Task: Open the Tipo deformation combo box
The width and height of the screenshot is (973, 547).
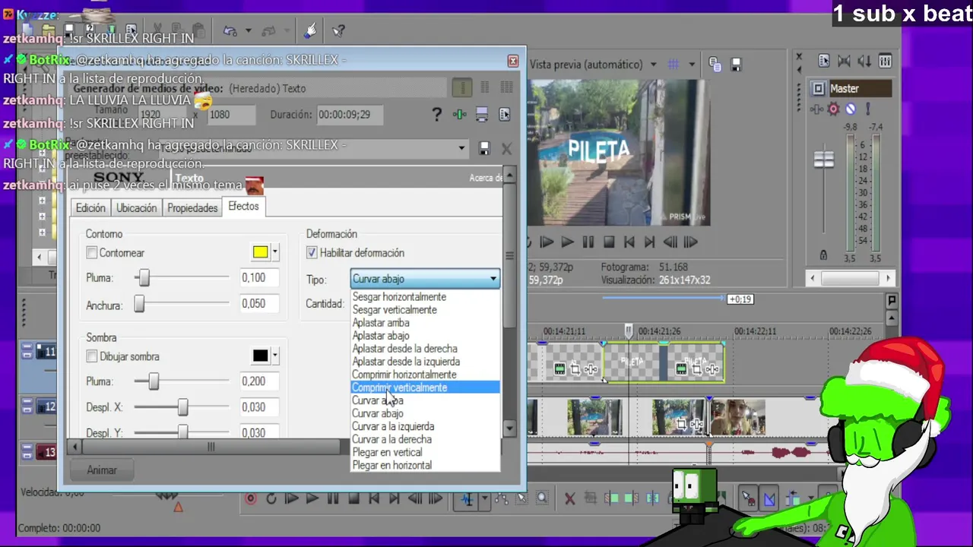Action: (425, 279)
